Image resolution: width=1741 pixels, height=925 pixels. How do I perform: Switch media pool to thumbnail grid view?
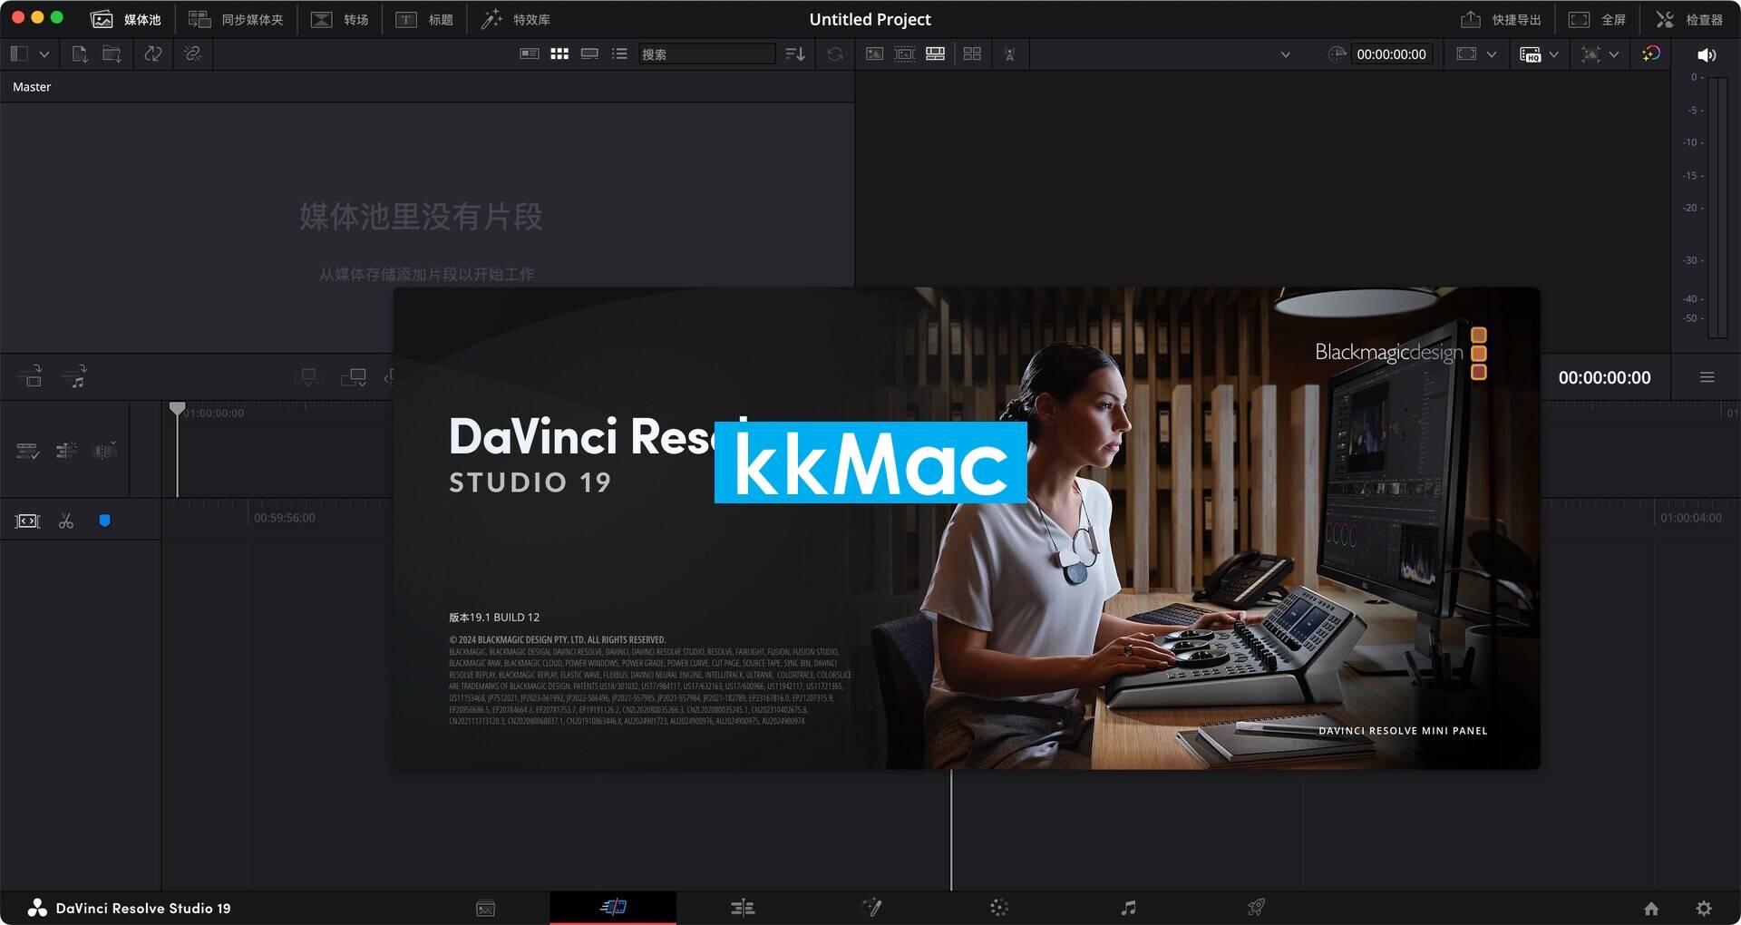pos(559,54)
